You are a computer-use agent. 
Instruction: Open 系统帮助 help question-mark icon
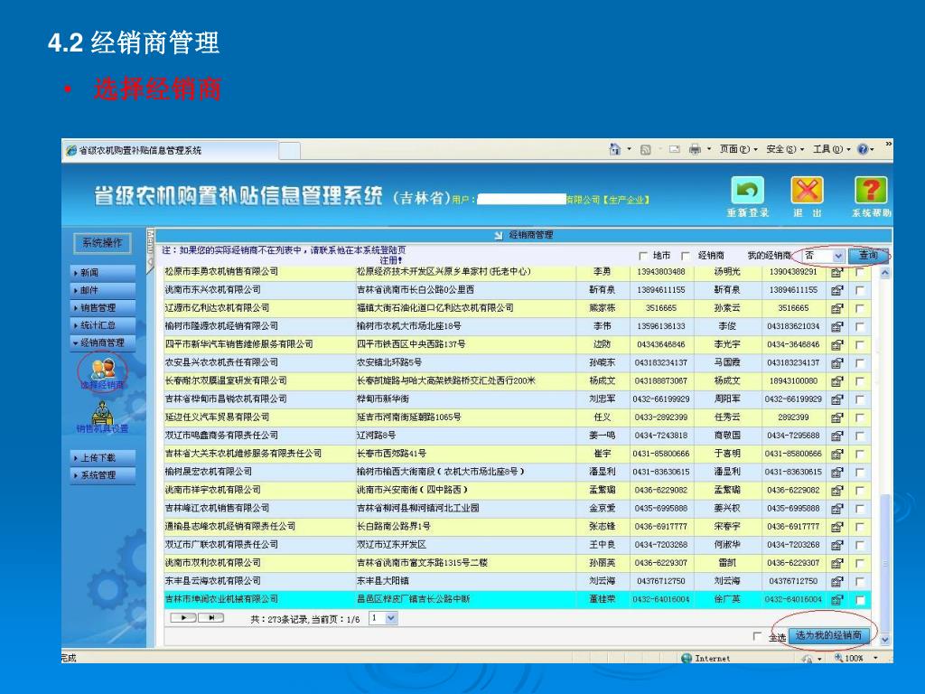871,191
